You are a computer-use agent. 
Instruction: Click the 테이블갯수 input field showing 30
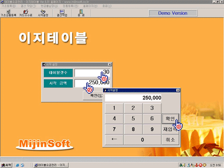[92, 73]
